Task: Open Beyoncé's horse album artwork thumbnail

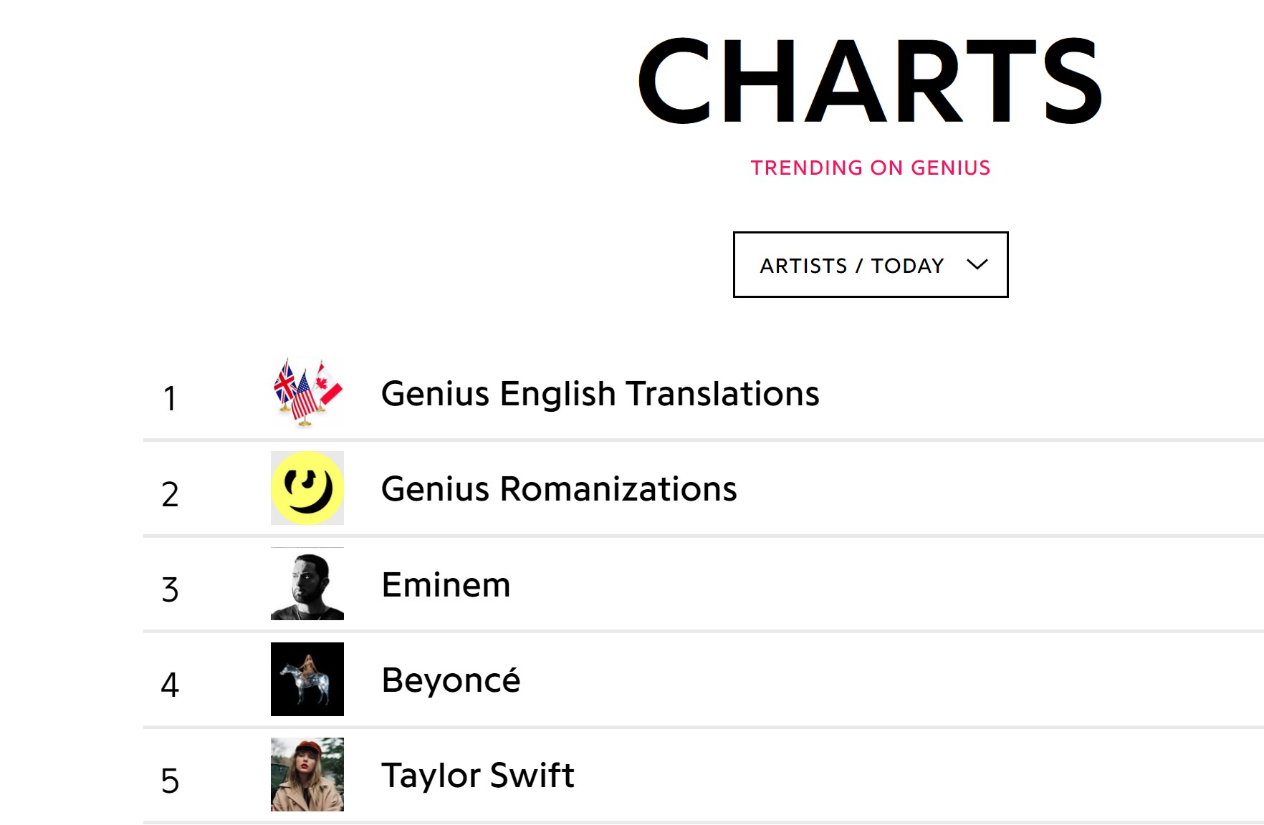Action: pos(307,679)
